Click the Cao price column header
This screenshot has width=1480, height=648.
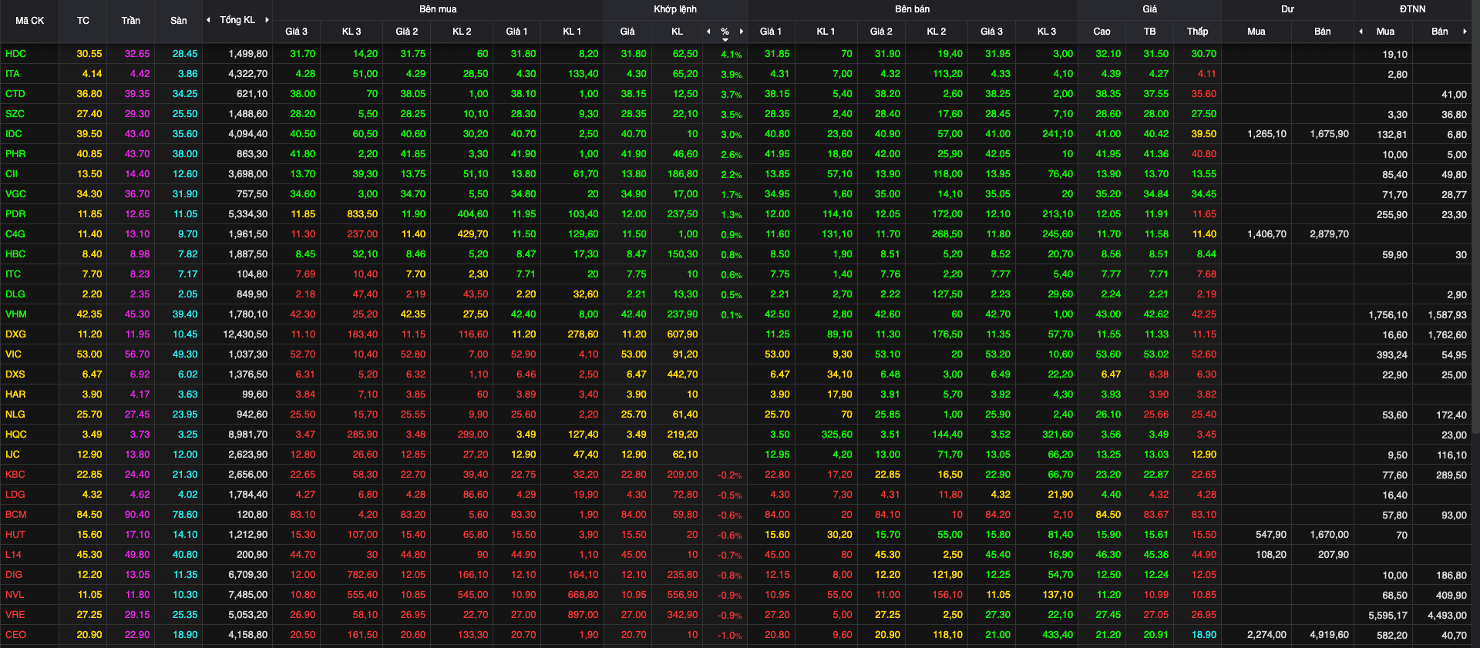pyautogui.click(x=1102, y=32)
